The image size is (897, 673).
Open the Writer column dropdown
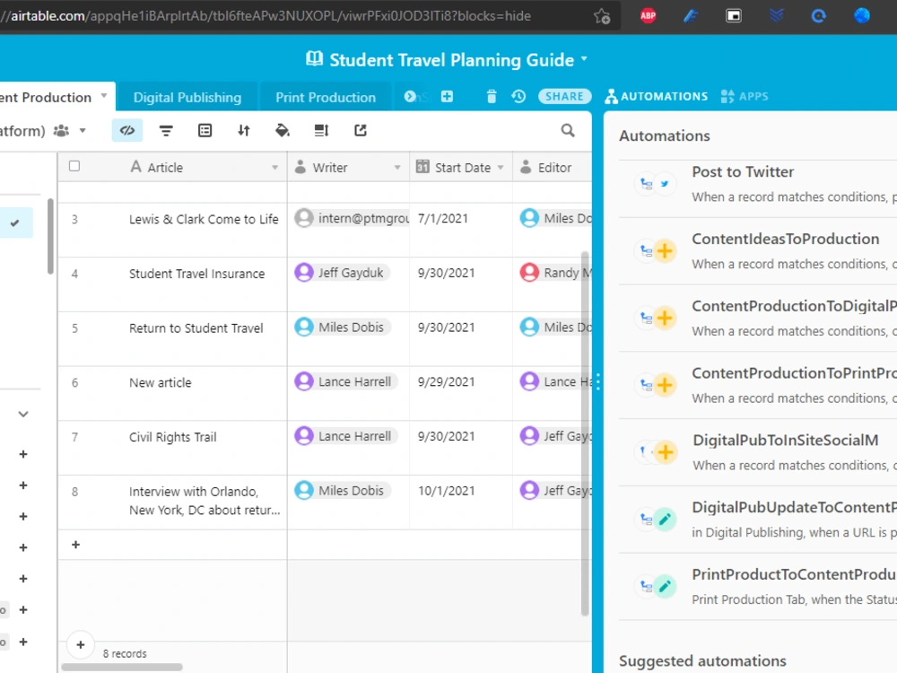coord(397,168)
